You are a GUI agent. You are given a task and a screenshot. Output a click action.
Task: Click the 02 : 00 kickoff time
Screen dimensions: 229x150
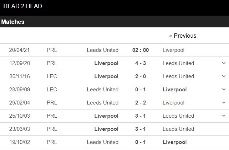tap(140, 50)
